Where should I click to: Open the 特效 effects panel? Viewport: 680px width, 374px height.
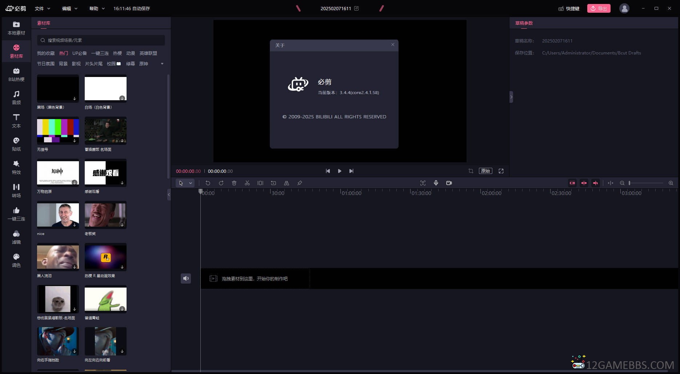tap(16, 168)
